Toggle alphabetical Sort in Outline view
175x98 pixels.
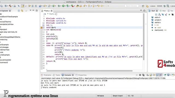(159, 14)
